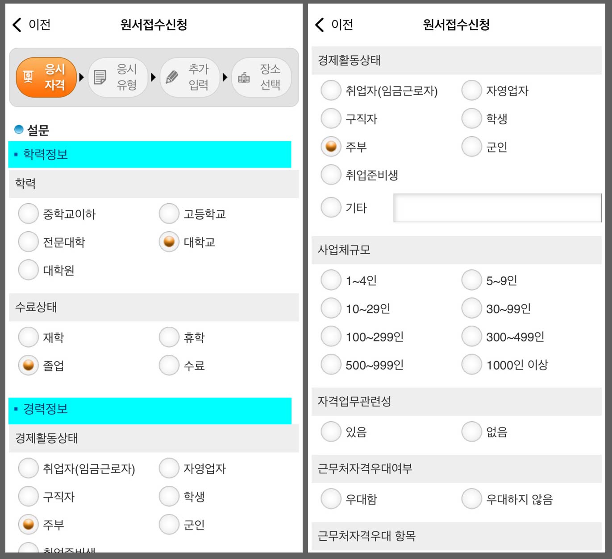Click the arrow between 응시자격 and 응시유형

pos(81,77)
